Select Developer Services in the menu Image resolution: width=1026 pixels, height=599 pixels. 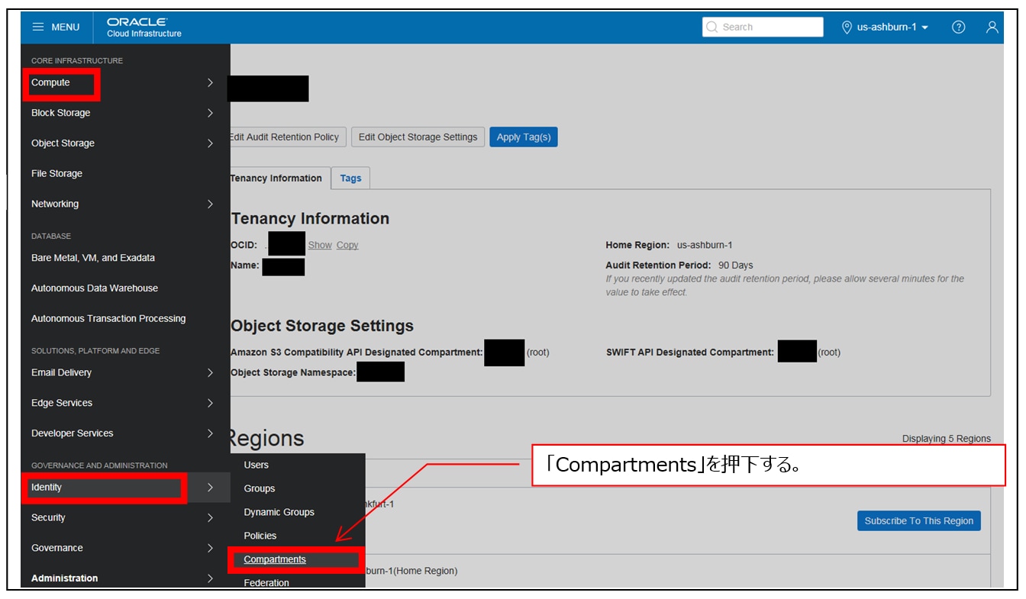point(73,433)
